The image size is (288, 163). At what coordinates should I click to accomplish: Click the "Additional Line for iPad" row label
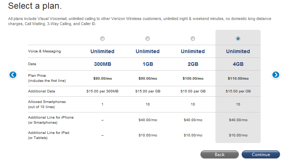tap(48, 133)
